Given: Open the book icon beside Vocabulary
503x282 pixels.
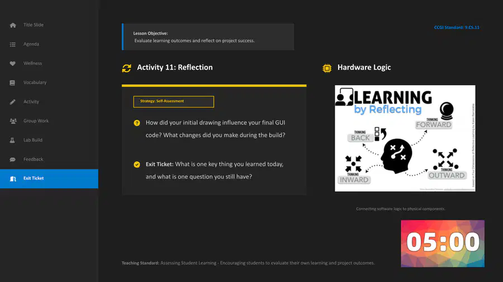Looking at the screenshot, I should click(x=12, y=83).
